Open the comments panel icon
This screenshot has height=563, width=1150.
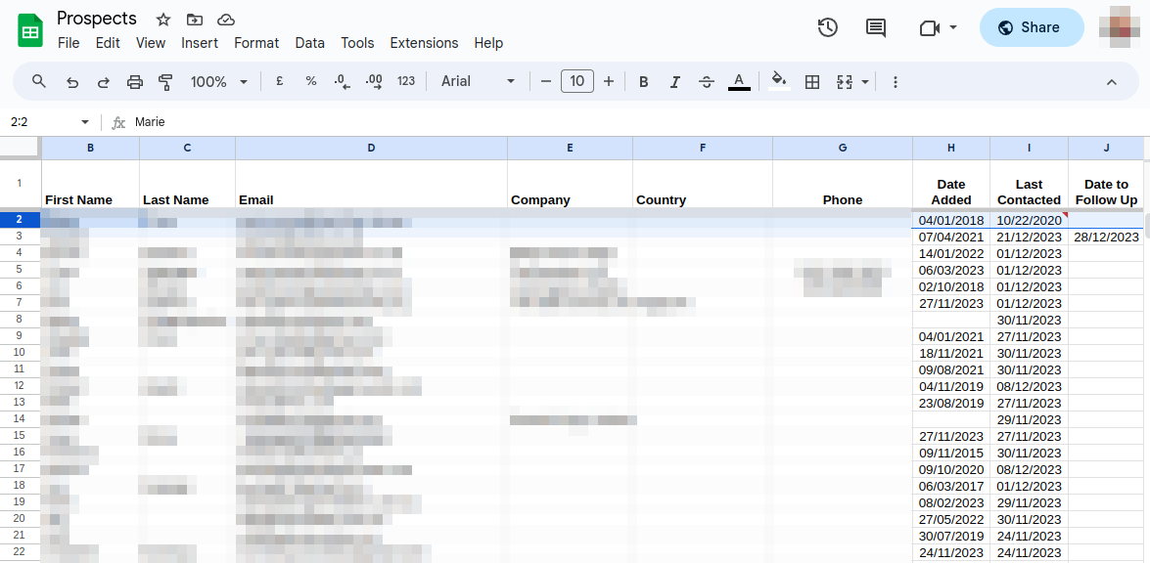pyautogui.click(x=876, y=27)
